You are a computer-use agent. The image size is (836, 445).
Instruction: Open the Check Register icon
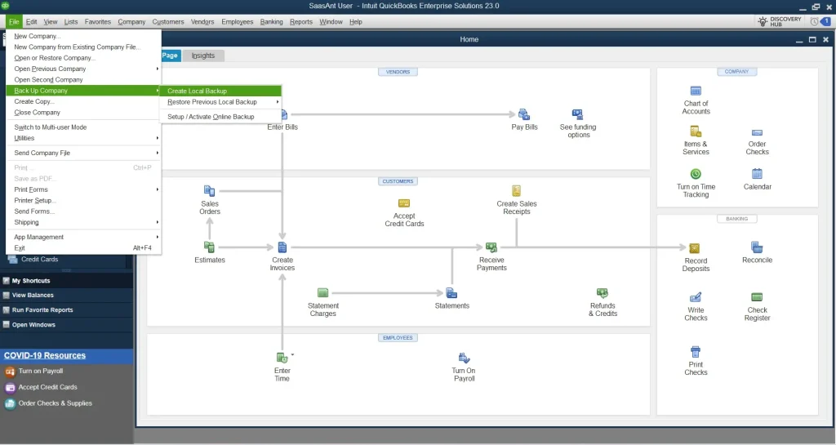(757, 297)
